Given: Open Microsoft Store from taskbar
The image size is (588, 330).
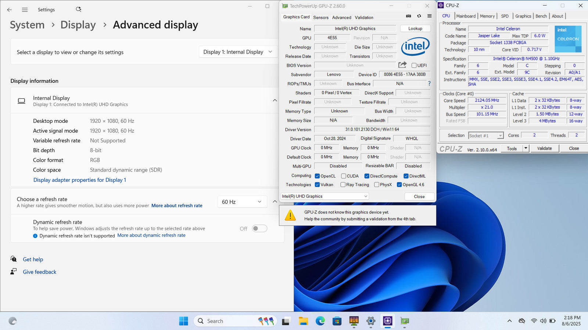Looking at the screenshot, I should coord(337,321).
